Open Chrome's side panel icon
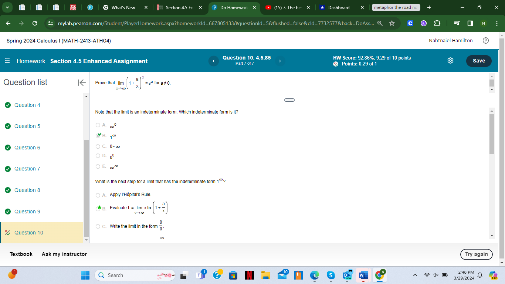Screen dimensions: 505x284 pos(470,23)
